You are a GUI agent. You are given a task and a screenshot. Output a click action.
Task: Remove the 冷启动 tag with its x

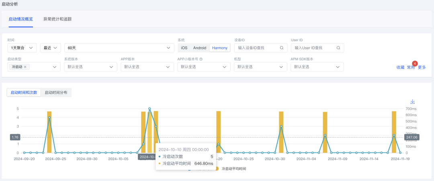coord(25,67)
